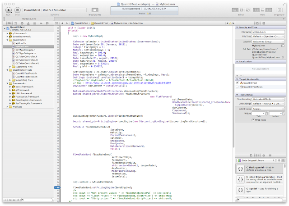This screenshot has height=206, width=289.
Task: Open the related files menu in jump bar
Action: tap(56, 23)
